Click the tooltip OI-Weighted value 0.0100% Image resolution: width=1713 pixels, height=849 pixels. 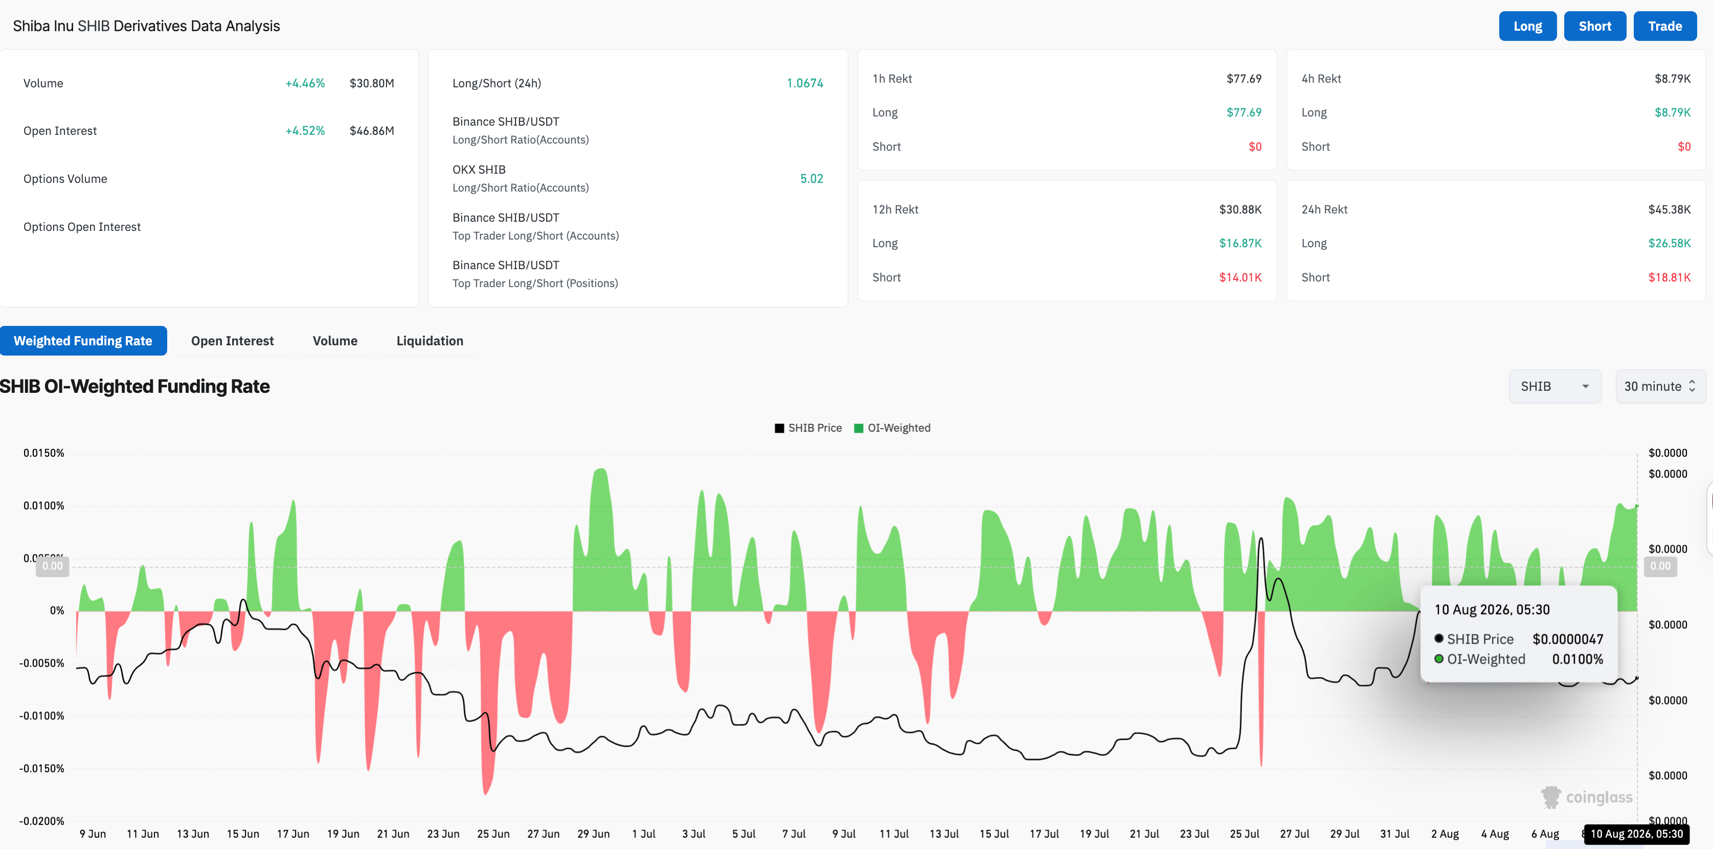tap(1577, 659)
